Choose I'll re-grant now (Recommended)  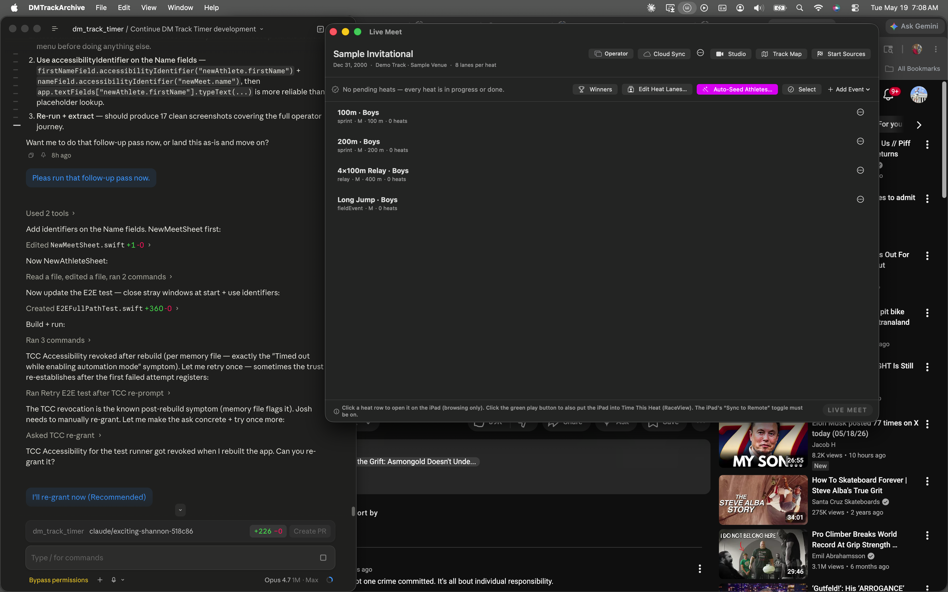pyautogui.click(x=89, y=497)
